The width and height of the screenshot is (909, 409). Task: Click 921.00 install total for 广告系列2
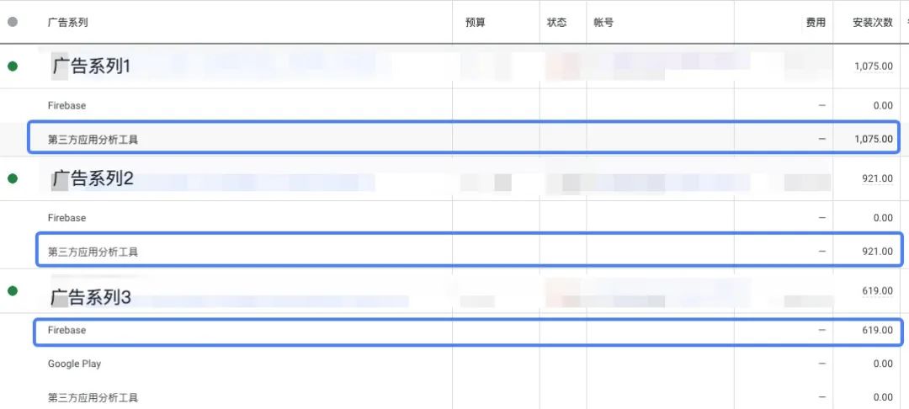877,179
